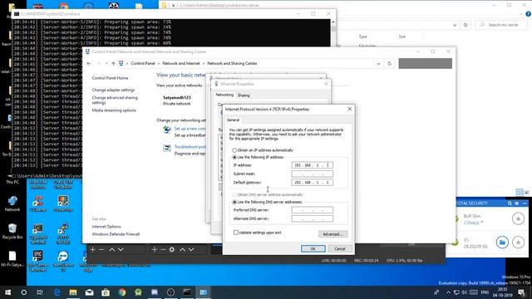Open the Total Security hamburger menu
The image size is (532, 299).
point(517,203)
